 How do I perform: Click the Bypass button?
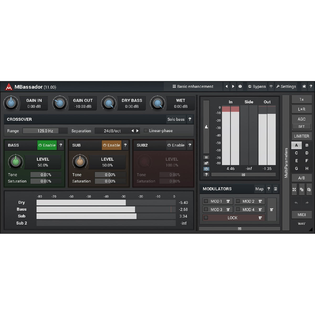click(257, 86)
